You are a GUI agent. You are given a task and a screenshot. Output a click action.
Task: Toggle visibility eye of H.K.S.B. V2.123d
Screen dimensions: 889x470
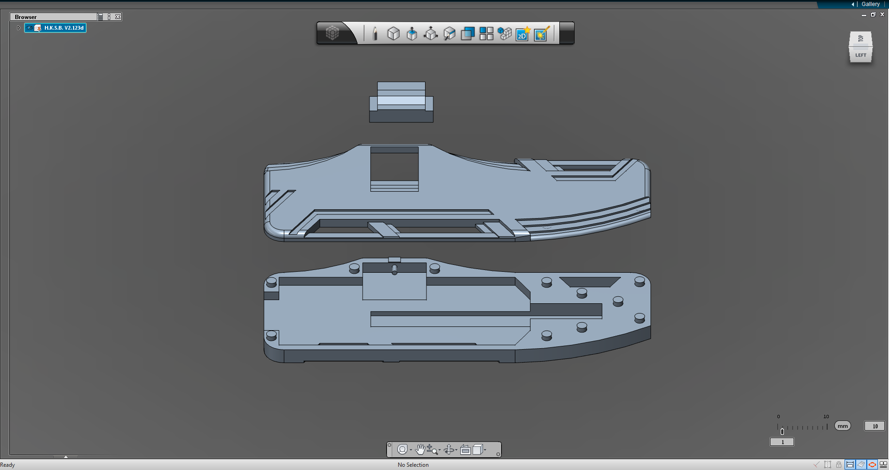pyautogui.click(x=30, y=28)
